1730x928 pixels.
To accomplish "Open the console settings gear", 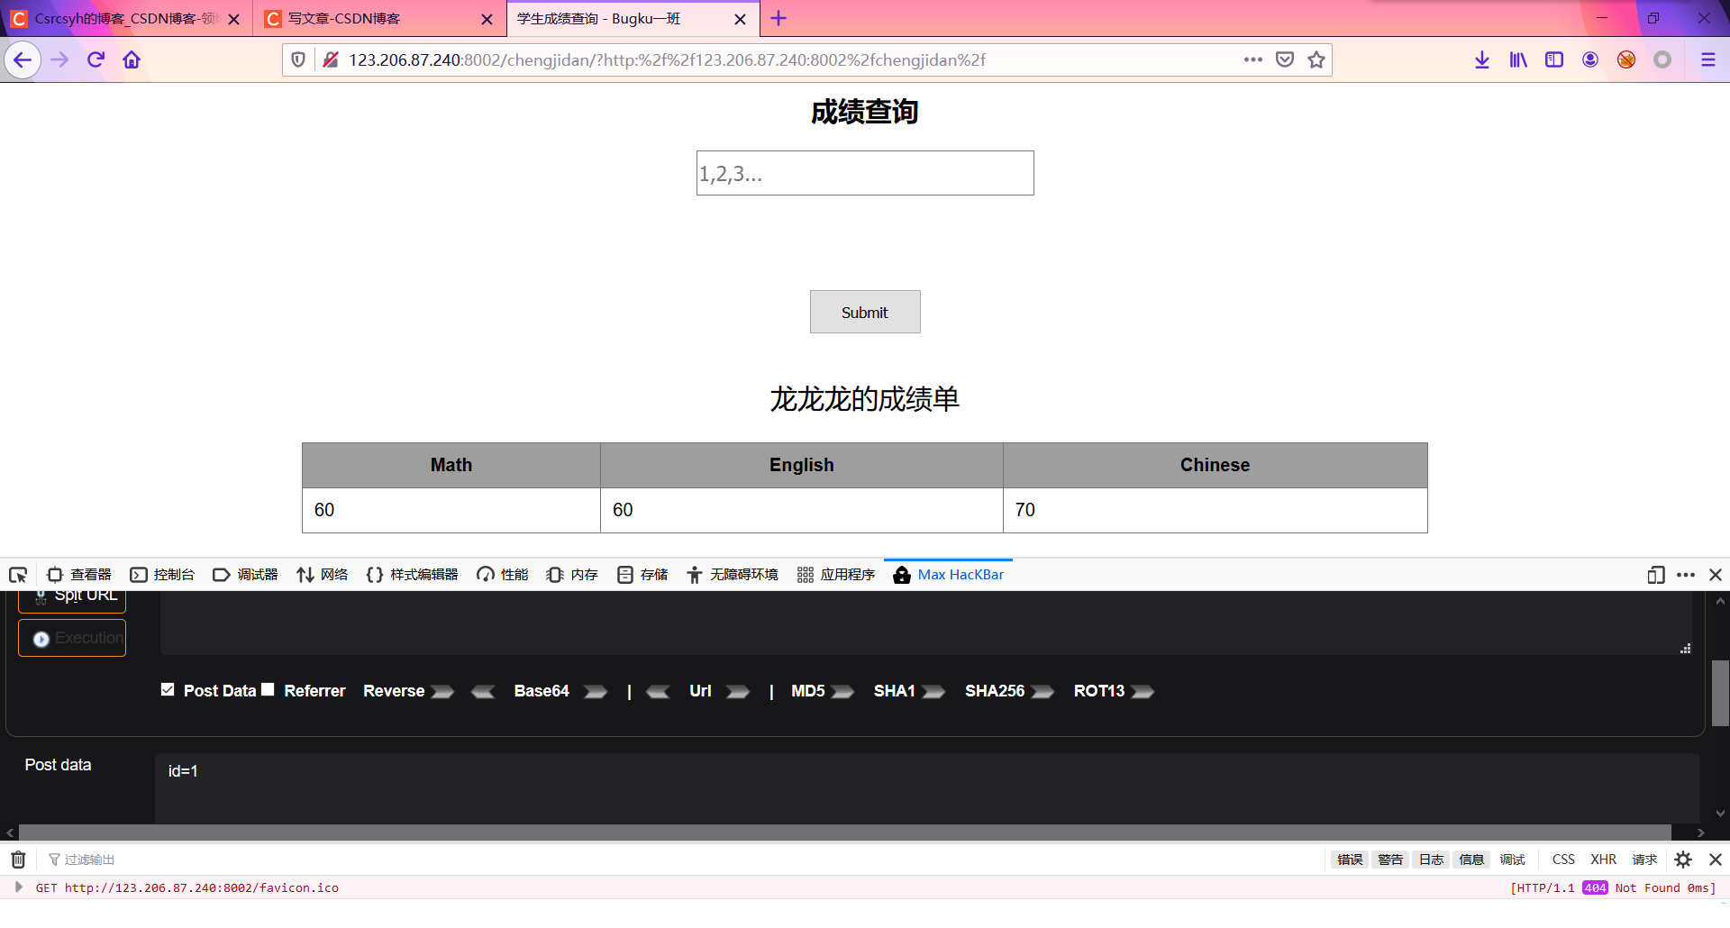I will point(1682,860).
